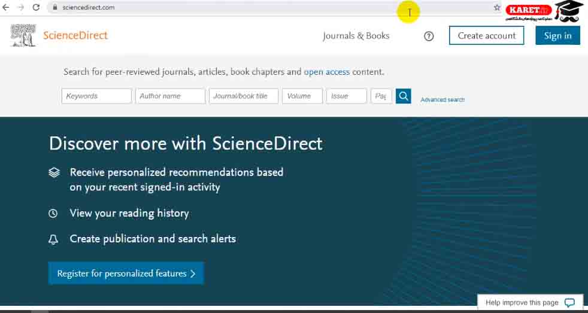This screenshot has height=313, width=588.
Task: Click the sciencedirect.com address bar
Action: click(x=274, y=7)
